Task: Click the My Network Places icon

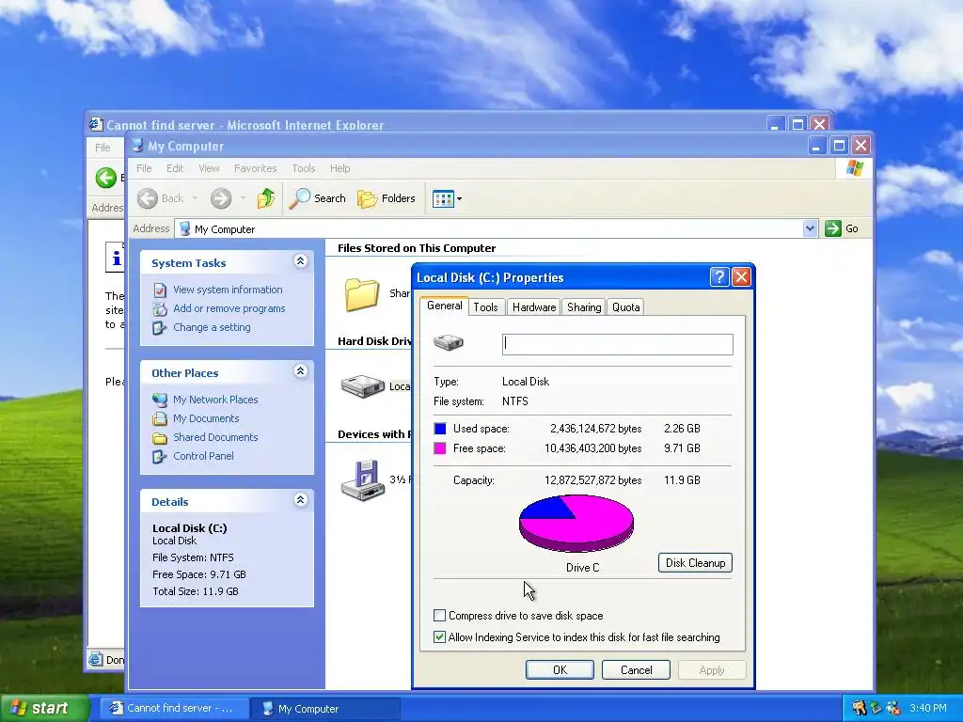Action: (160, 400)
